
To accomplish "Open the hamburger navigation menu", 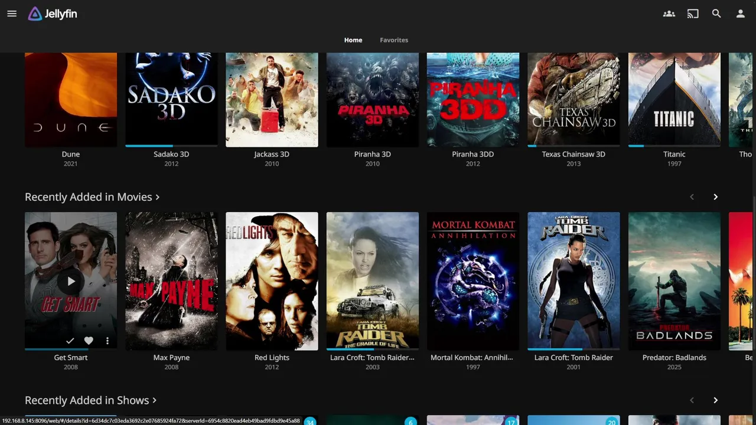I will [x=12, y=14].
